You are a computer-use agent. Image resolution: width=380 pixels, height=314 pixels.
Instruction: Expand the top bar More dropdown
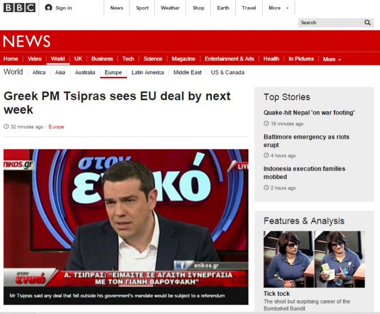pos(278,8)
